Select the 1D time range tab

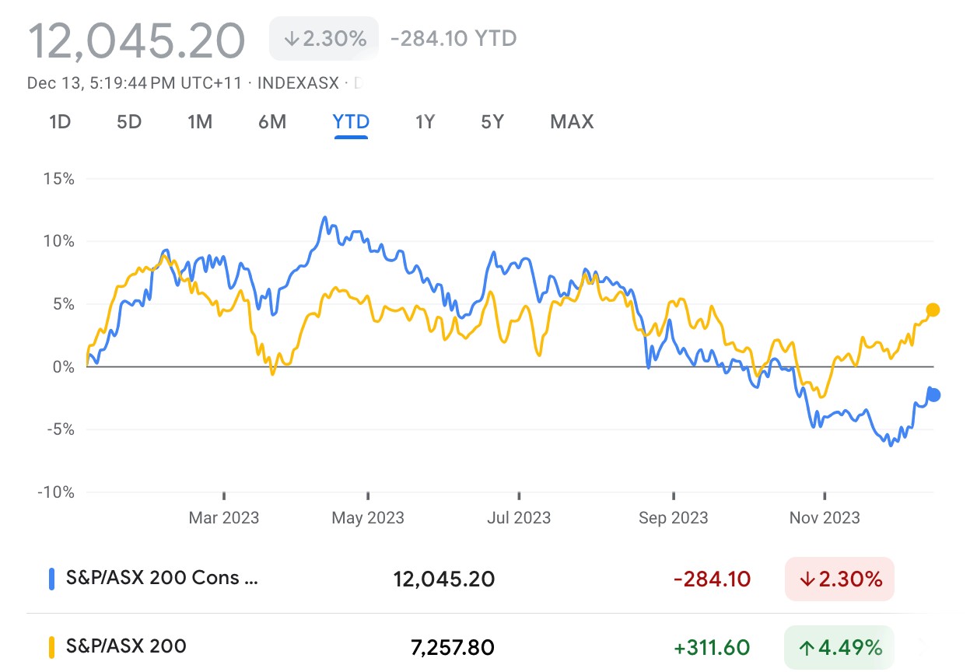click(60, 122)
